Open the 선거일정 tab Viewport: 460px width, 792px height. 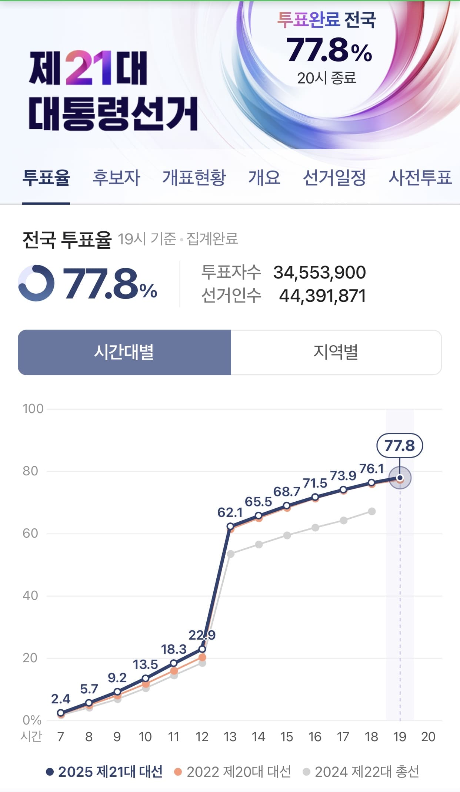point(334,177)
